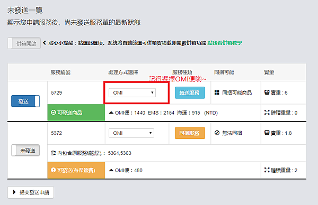The width and height of the screenshot is (318, 205).
Task: Click the package icon before 內包含原服務編號為
Action: tap(53, 153)
